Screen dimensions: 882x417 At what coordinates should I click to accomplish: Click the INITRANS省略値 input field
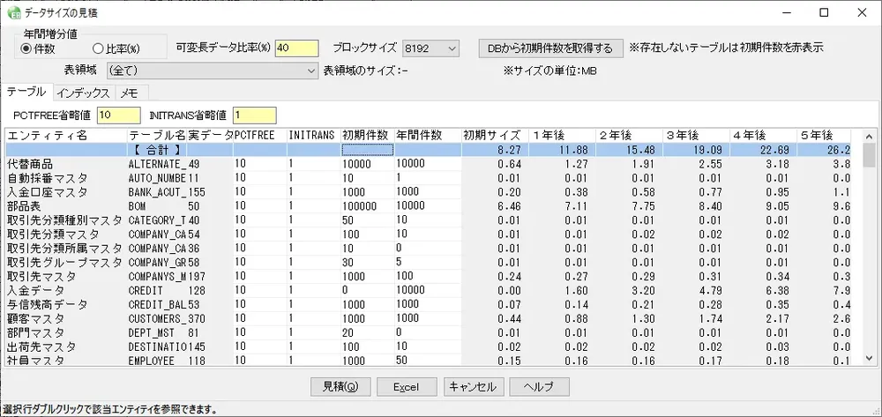(x=255, y=115)
